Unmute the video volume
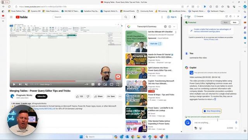The image size is (248, 140). tap(26, 84)
